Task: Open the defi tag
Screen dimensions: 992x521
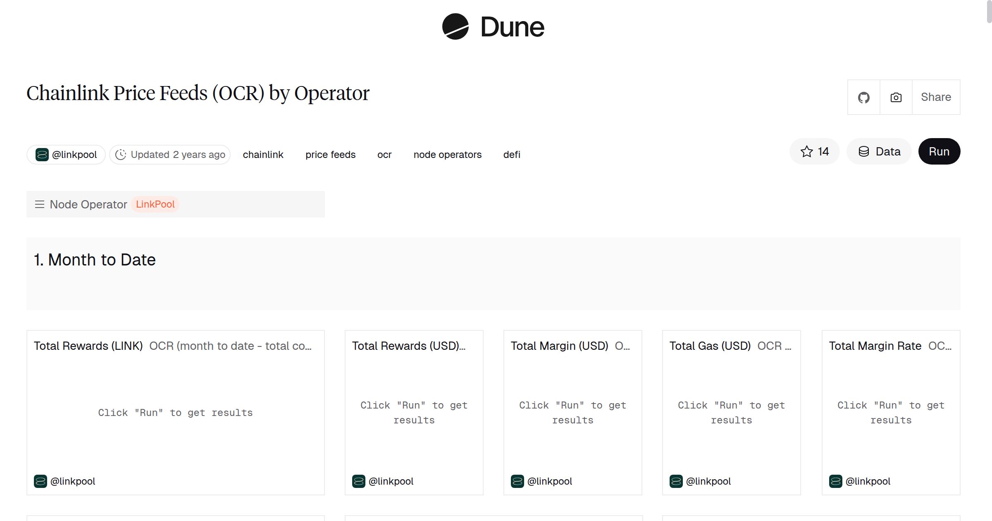Action: click(512, 154)
